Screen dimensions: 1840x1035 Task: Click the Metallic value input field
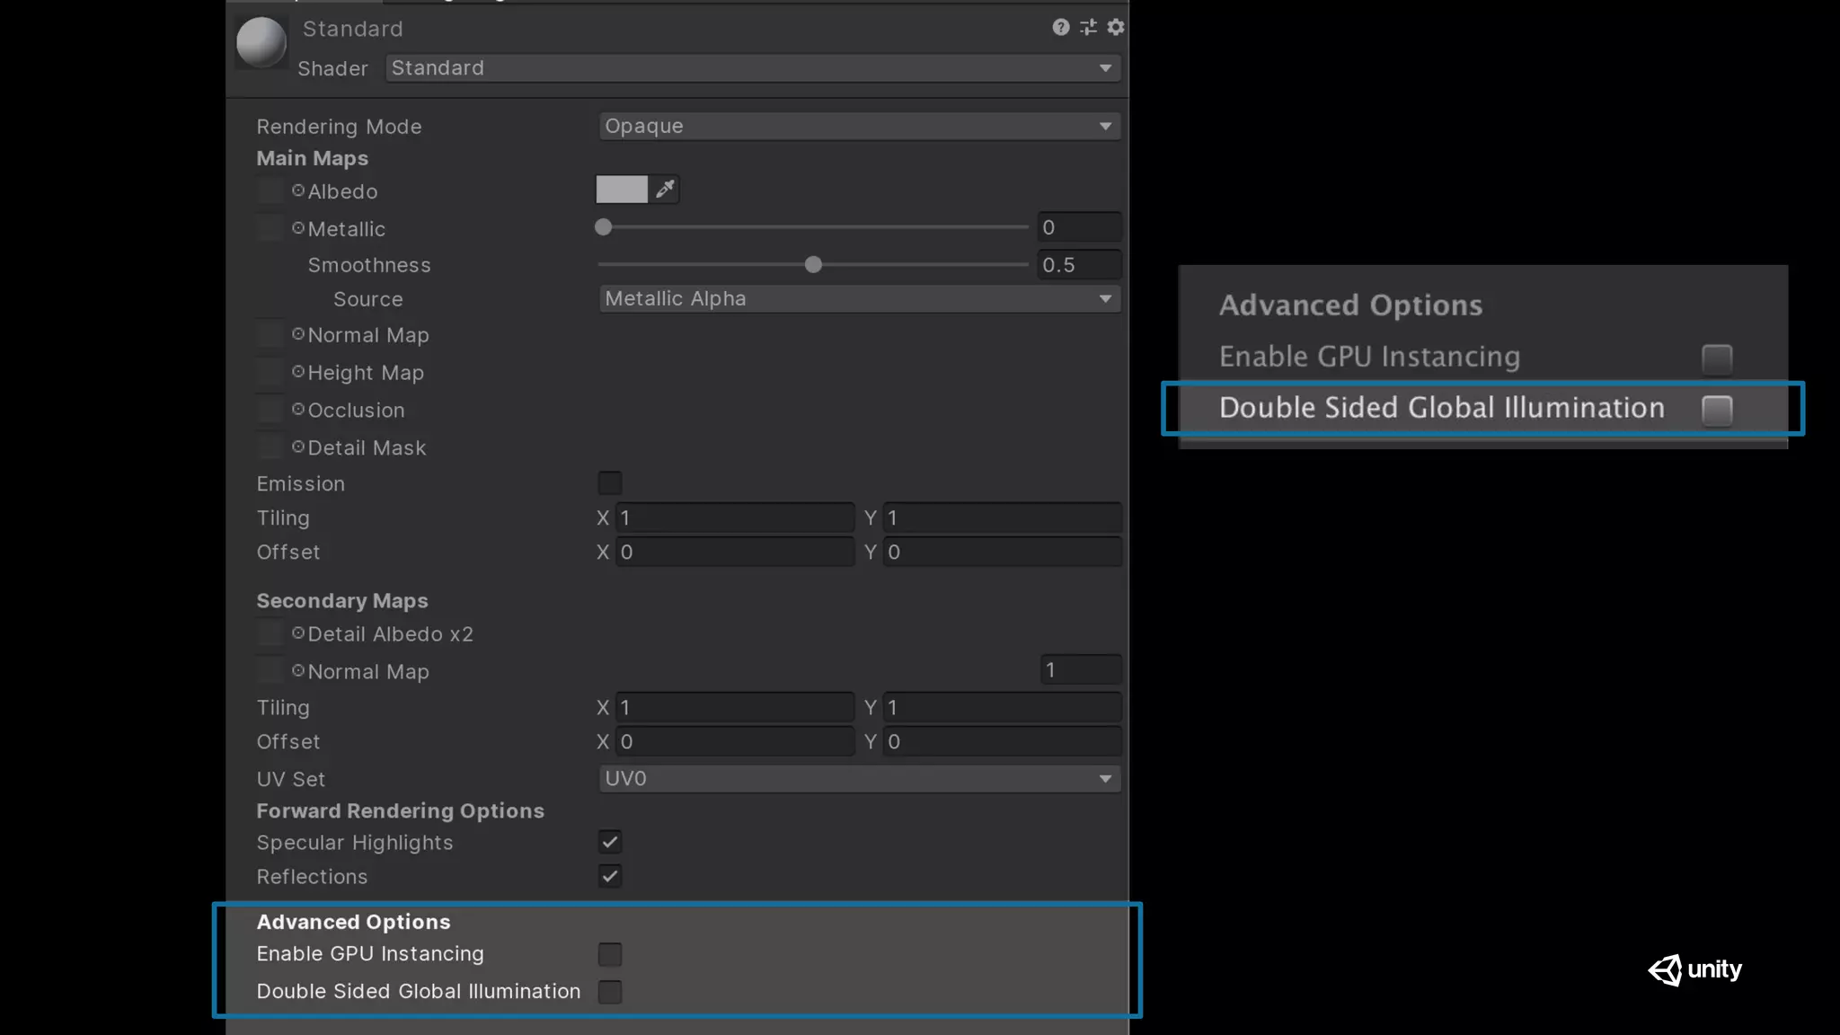click(x=1079, y=227)
